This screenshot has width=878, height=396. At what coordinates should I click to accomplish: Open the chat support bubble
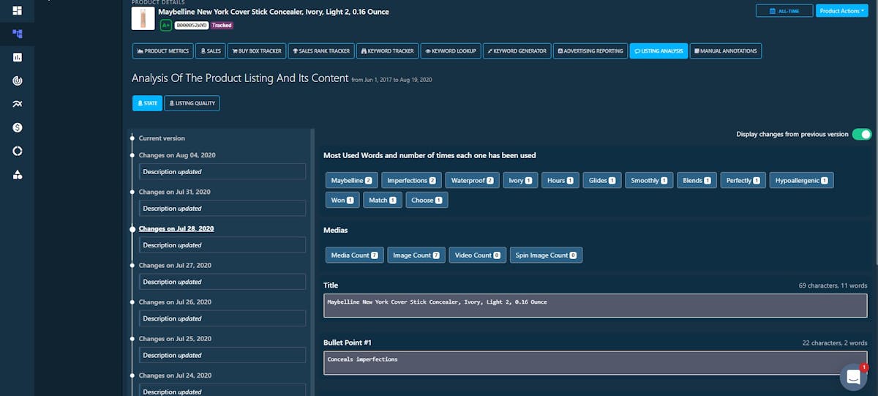(853, 377)
